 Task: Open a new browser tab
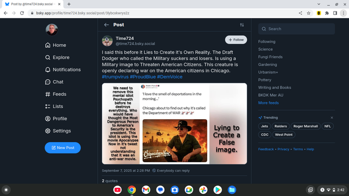coord(69,4)
